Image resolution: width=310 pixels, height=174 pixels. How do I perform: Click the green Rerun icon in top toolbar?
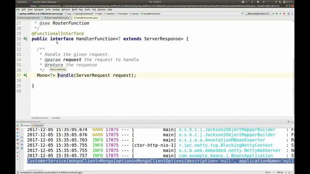(273, 14)
